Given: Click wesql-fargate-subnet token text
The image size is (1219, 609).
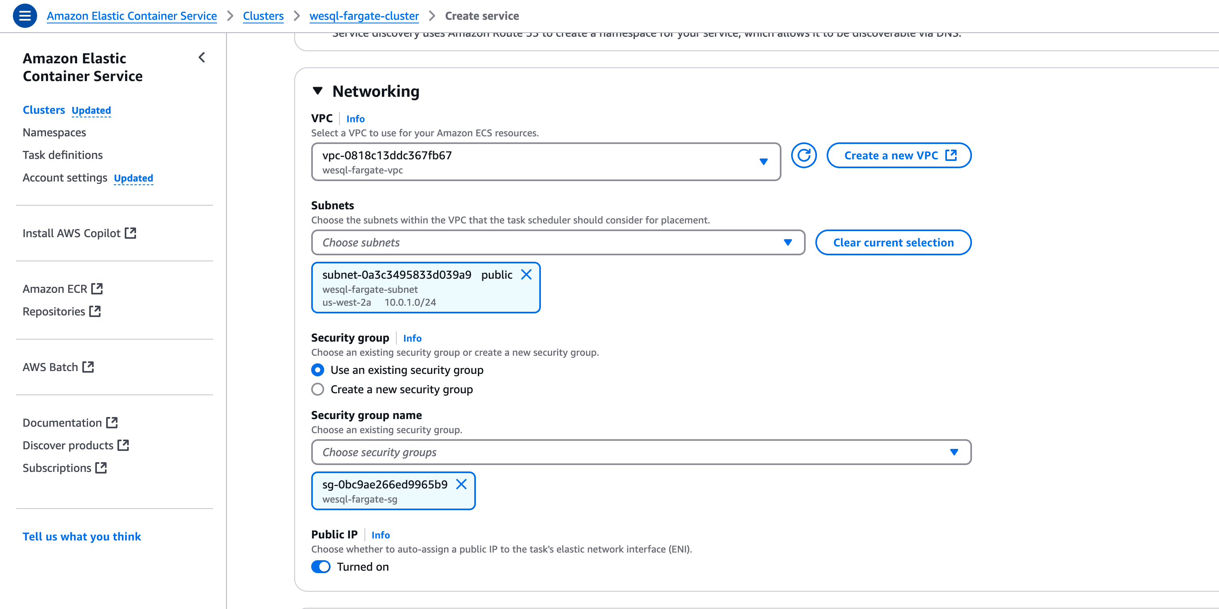Looking at the screenshot, I should coord(370,289).
